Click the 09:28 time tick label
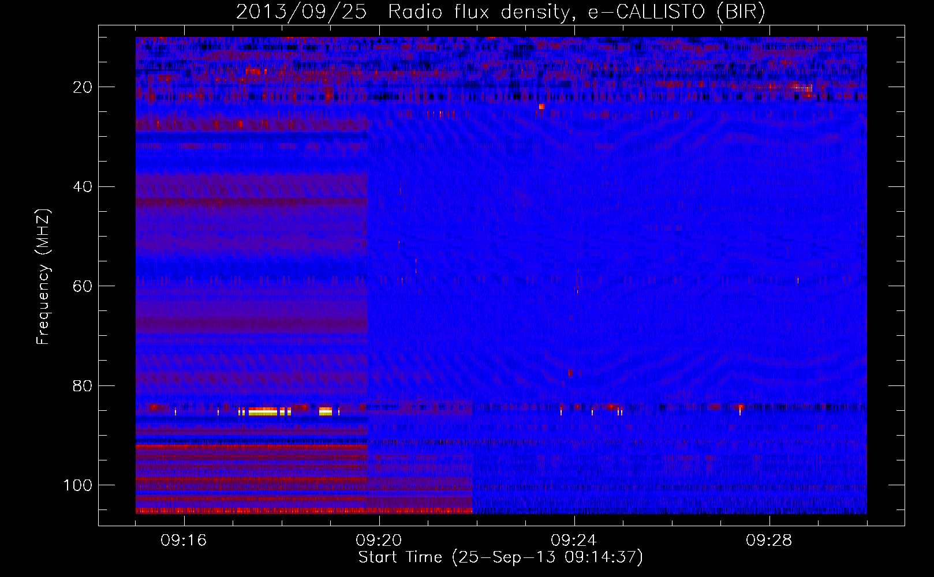The height and width of the screenshot is (577, 934). pyautogui.click(x=769, y=541)
